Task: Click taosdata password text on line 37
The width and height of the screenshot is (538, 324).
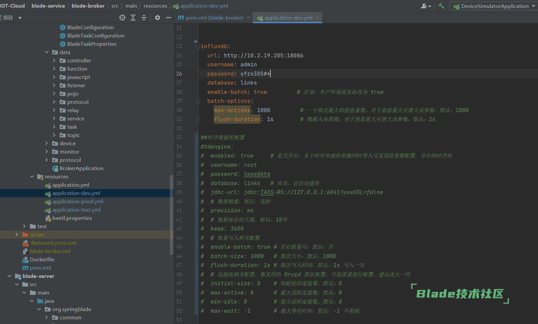Action: 257,174
